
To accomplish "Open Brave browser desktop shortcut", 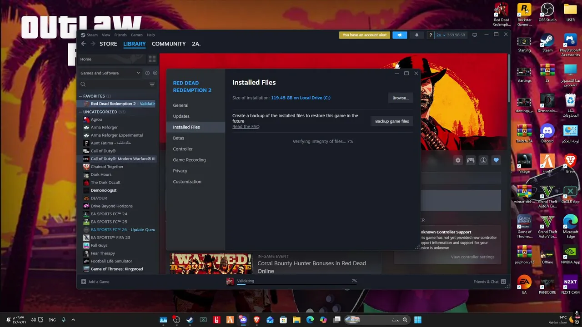I will coord(570,164).
